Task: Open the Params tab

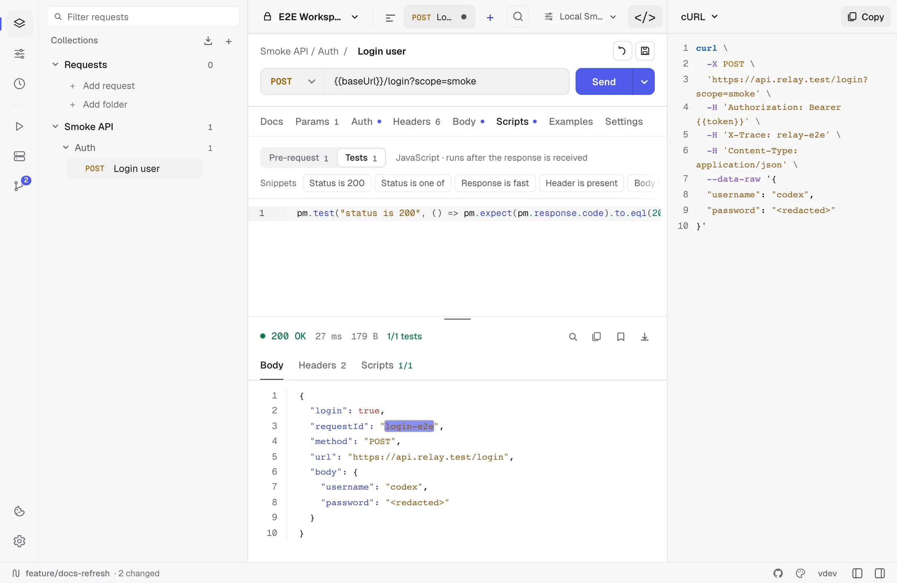Action: pyautogui.click(x=317, y=121)
